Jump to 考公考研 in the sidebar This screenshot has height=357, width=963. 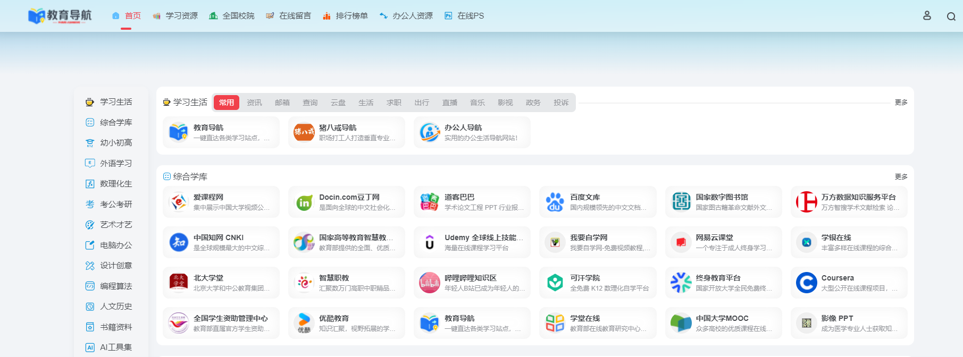[x=110, y=204]
